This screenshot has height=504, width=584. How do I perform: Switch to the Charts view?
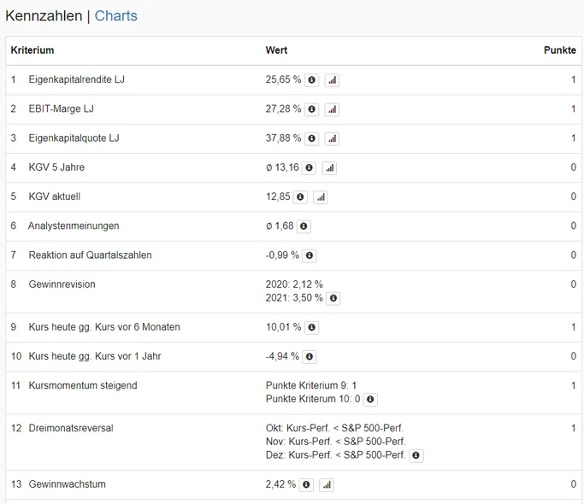click(115, 16)
